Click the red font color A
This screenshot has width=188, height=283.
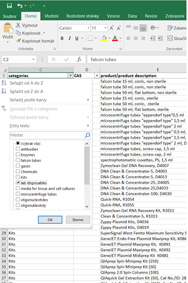click(115, 38)
